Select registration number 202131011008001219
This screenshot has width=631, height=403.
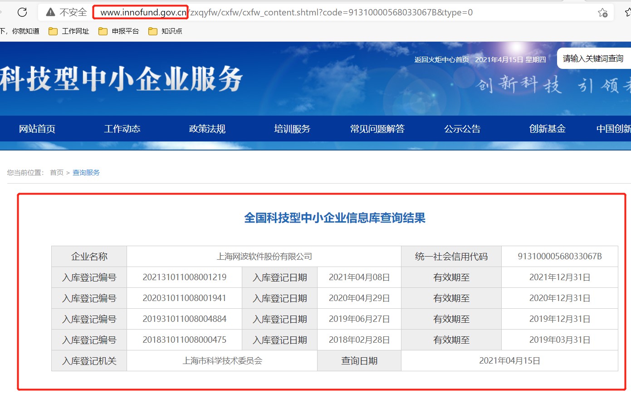point(185,277)
